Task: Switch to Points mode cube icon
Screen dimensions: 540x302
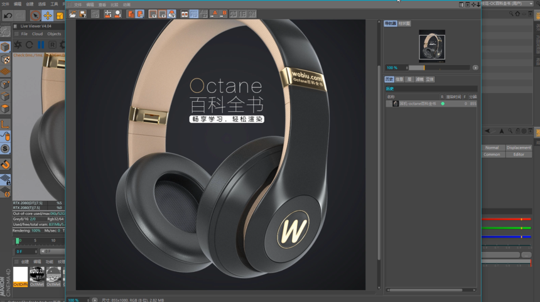Action: (x=5, y=84)
